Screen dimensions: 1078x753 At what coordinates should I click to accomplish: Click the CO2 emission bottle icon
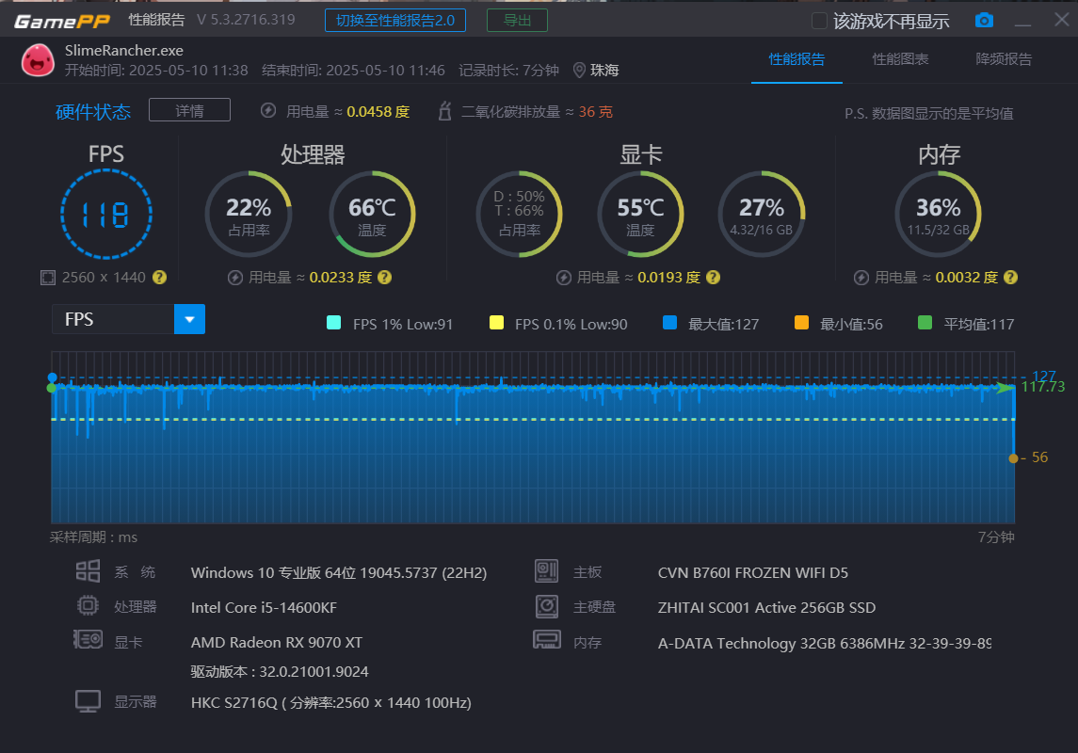coord(444,111)
